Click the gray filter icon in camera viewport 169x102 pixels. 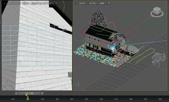tap(56, 3)
